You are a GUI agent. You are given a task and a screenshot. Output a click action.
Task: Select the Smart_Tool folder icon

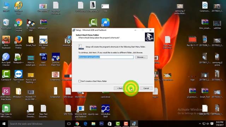click(31, 41)
